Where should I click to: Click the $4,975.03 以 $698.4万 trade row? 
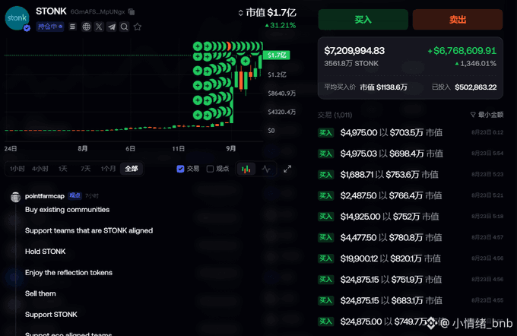pyautogui.click(x=411, y=154)
